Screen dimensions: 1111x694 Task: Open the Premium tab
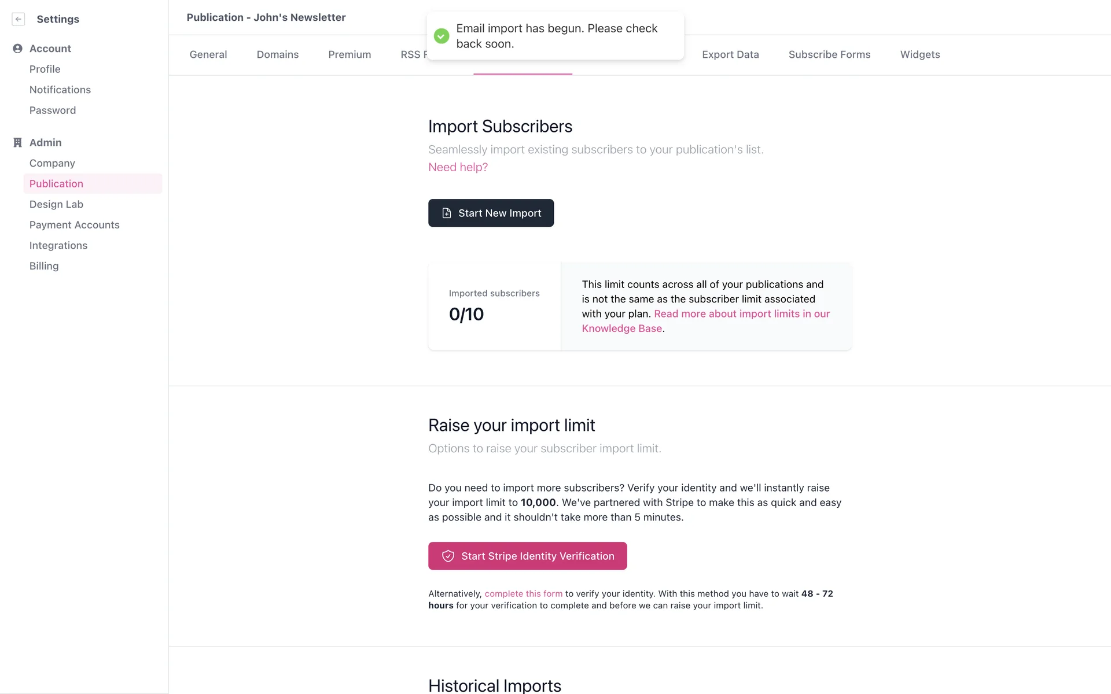coord(350,54)
